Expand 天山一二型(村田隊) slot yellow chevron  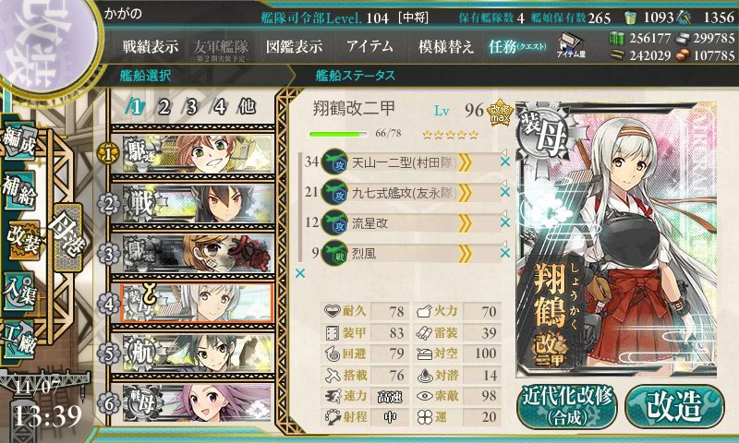tap(465, 162)
